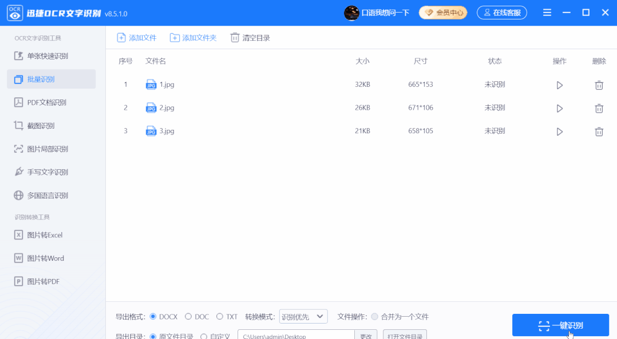Select file name 3.jpg

(167, 131)
